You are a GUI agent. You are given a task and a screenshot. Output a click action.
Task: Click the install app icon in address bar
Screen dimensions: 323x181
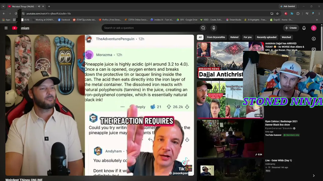tap(272, 14)
